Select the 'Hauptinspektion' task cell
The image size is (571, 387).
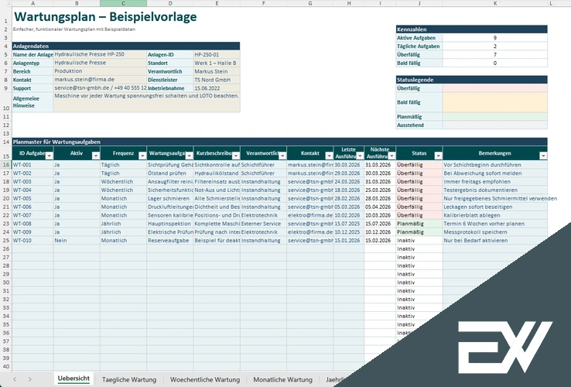pos(170,224)
